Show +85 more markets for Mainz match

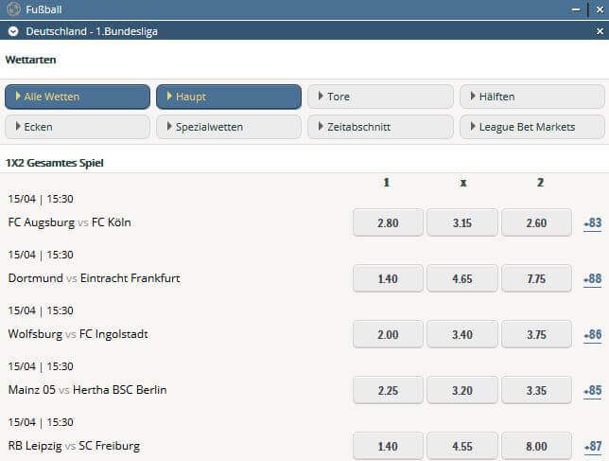pos(593,391)
